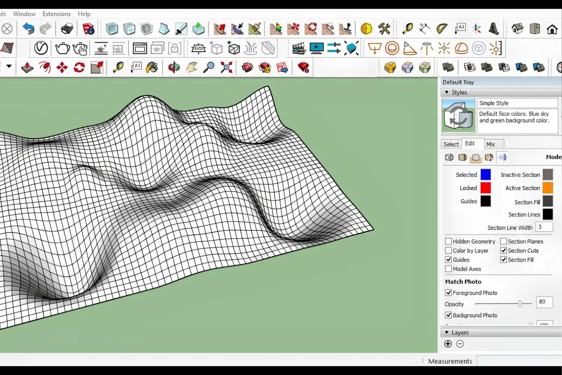Image resolution: width=562 pixels, height=375 pixels.
Task: Toggle Foreground Photo checkbox
Action: (x=448, y=292)
